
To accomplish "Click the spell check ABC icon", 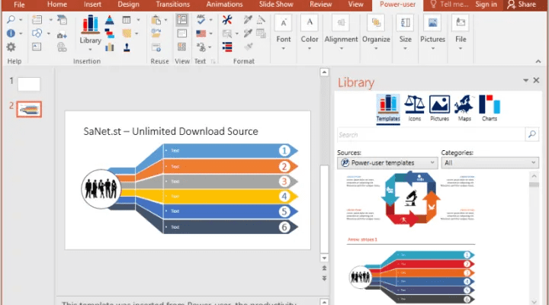I will pyautogui.click(x=201, y=20).
